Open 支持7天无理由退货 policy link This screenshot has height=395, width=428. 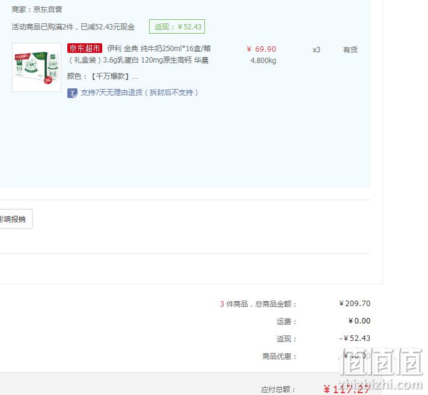coord(139,93)
